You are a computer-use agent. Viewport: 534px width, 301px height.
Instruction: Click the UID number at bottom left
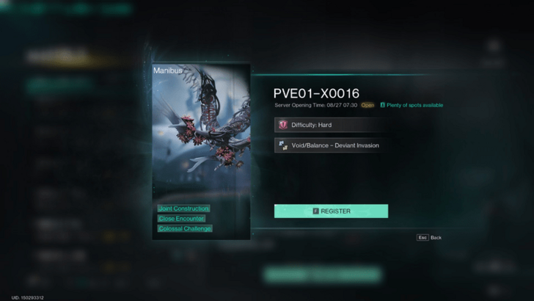pyautogui.click(x=28, y=297)
